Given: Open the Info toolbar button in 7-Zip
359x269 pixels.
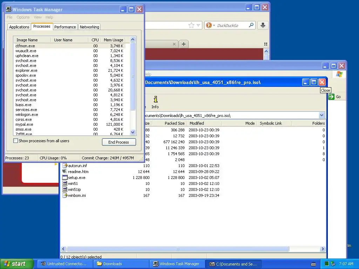Looking at the screenshot, I should [x=155, y=102].
